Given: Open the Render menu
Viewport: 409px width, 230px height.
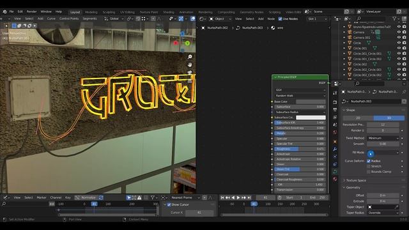Looking at the screenshot, I should pos(31,11).
